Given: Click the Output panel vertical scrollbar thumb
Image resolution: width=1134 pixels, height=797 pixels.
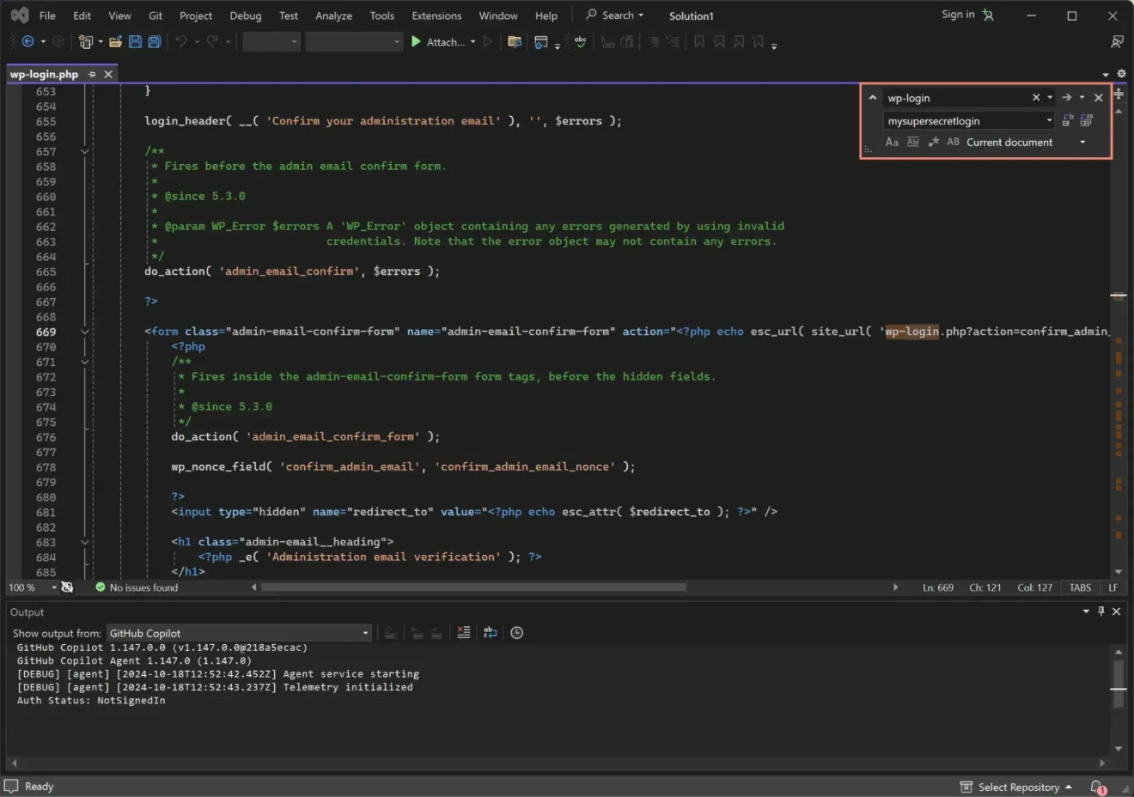Looking at the screenshot, I should pos(1118,684).
